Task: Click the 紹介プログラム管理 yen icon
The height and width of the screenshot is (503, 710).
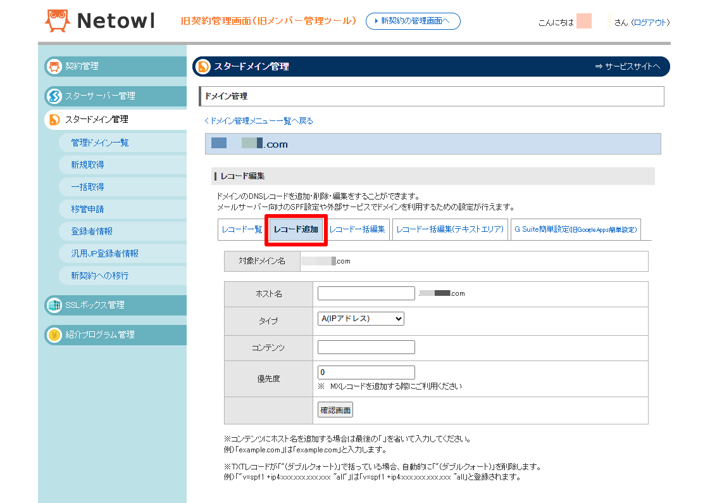Action: (54, 335)
